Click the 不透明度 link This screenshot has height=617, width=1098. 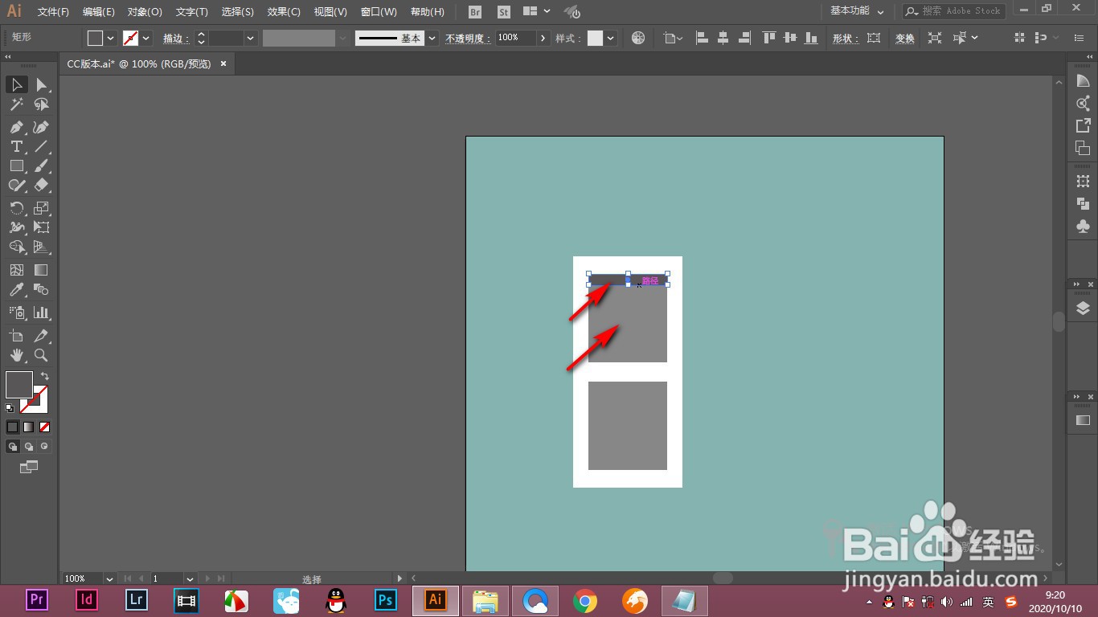(468, 39)
